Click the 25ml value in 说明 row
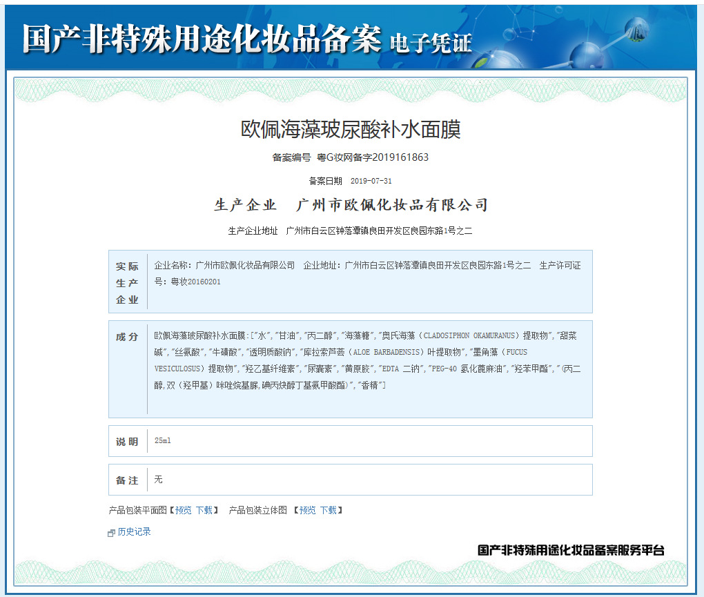 [163, 441]
